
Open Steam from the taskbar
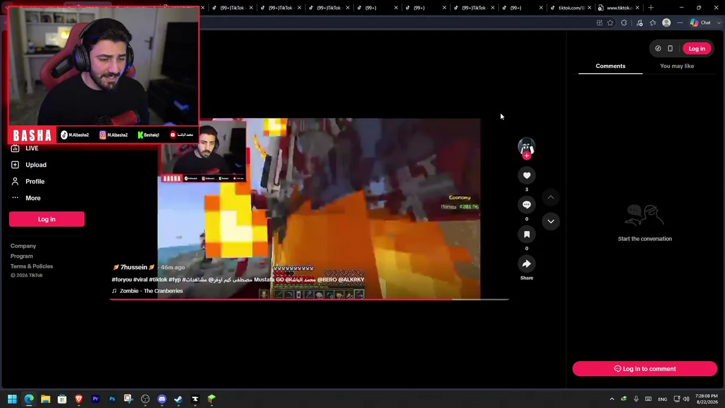coord(178,399)
